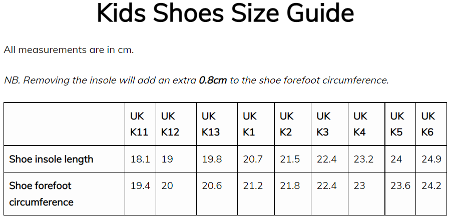Click the 'All measurements are in cm' text
Viewport: 449px width, 218px height.
click(x=69, y=50)
